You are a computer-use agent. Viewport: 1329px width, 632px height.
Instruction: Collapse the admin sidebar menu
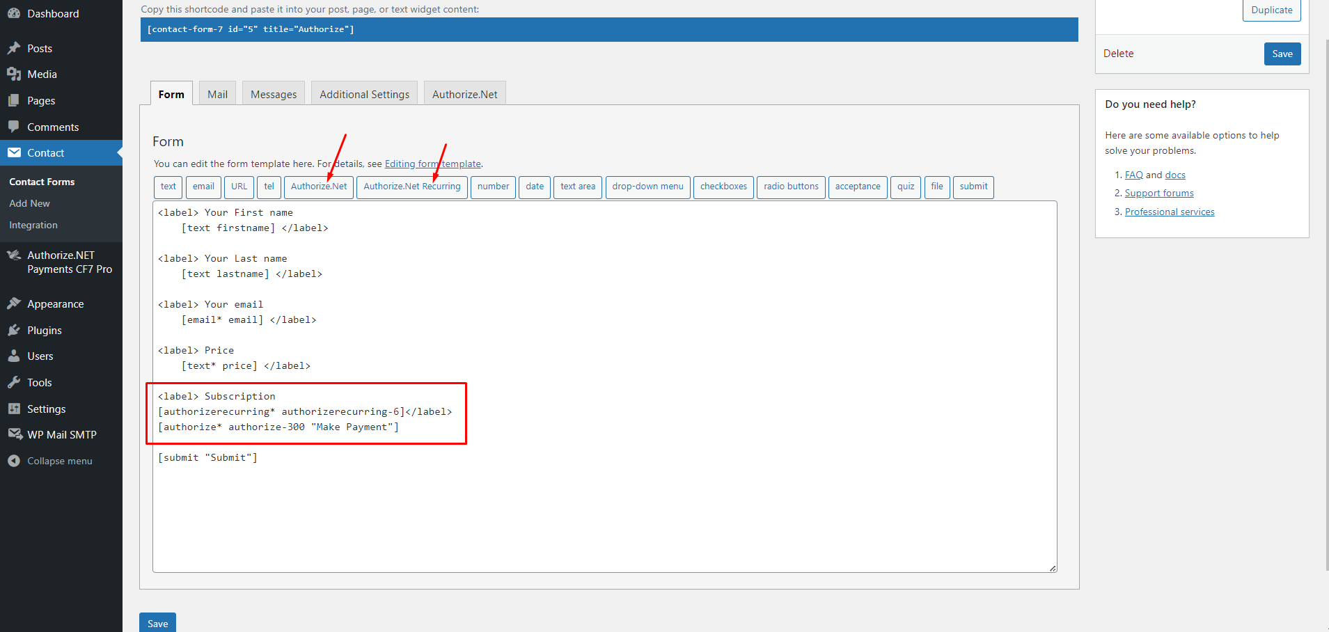pos(50,461)
